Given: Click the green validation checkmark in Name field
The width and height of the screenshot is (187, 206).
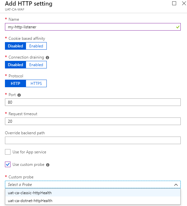Looking at the screenshot, I should tap(178, 27).
